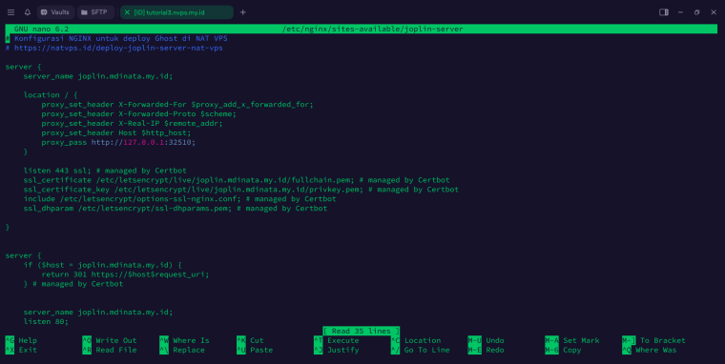The width and height of the screenshot is (725, 364).
Task: Add a new tab with plus icon
Action: [x=243, y=12]
